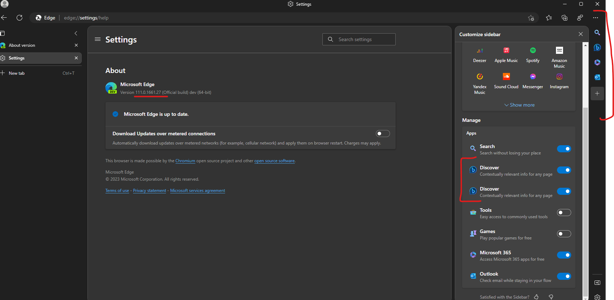Select the Spotify app icon
The image size is (614, 300).
click(x=533, y=51)
